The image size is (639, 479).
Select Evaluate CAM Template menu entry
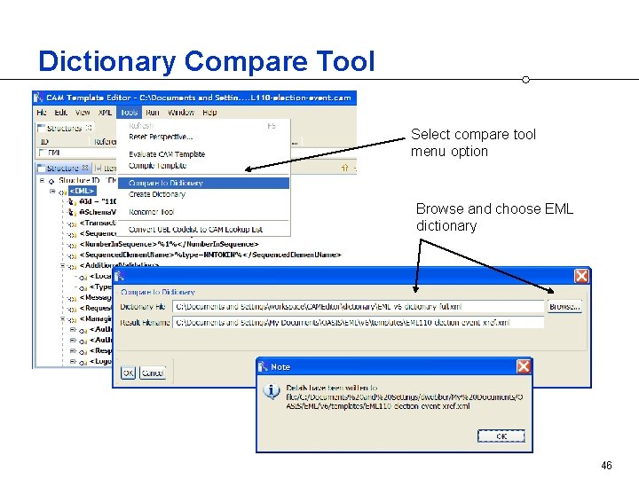click(x=167, y=154)
